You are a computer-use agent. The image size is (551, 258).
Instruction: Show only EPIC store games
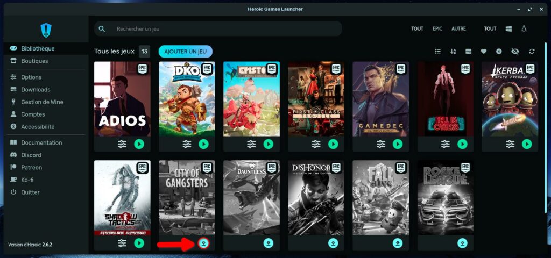point(437,28)
